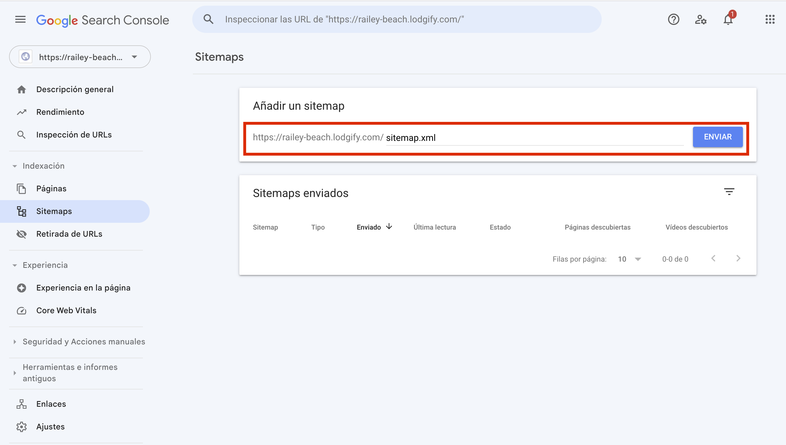Open Core Web Vitals report
786x445 pixels.
click(x=66, y=311)
